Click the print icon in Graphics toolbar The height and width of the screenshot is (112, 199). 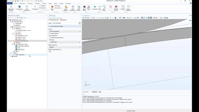click(x=167, y=18)
